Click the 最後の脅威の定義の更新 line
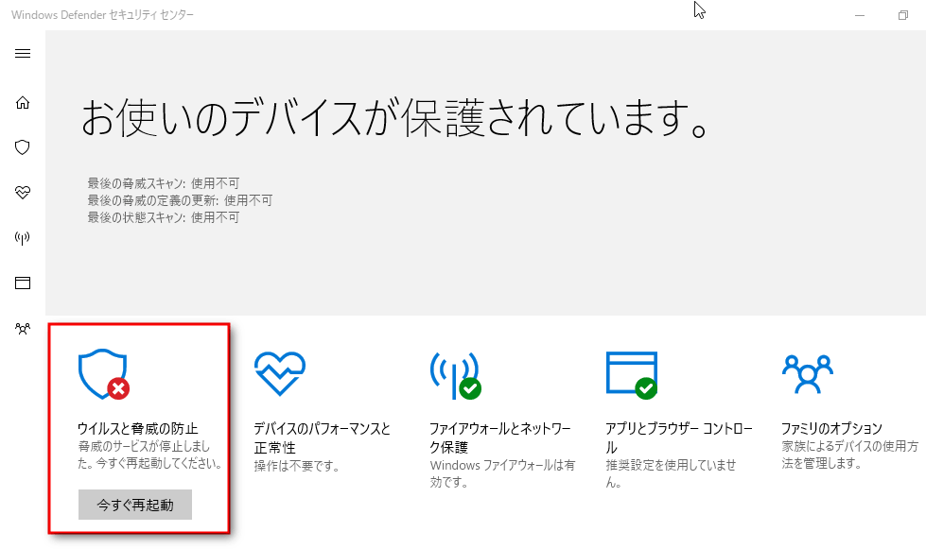 coord(180,200)
